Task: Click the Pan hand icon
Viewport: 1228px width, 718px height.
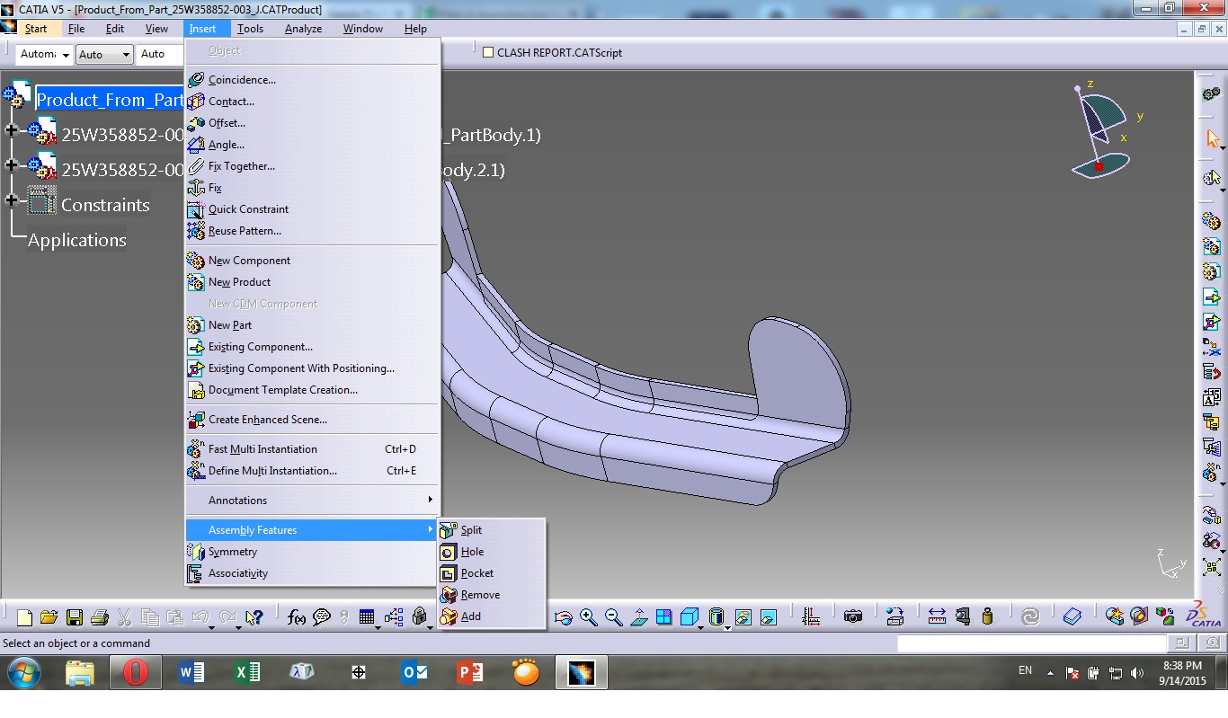Action: click(x=564, y=617)
